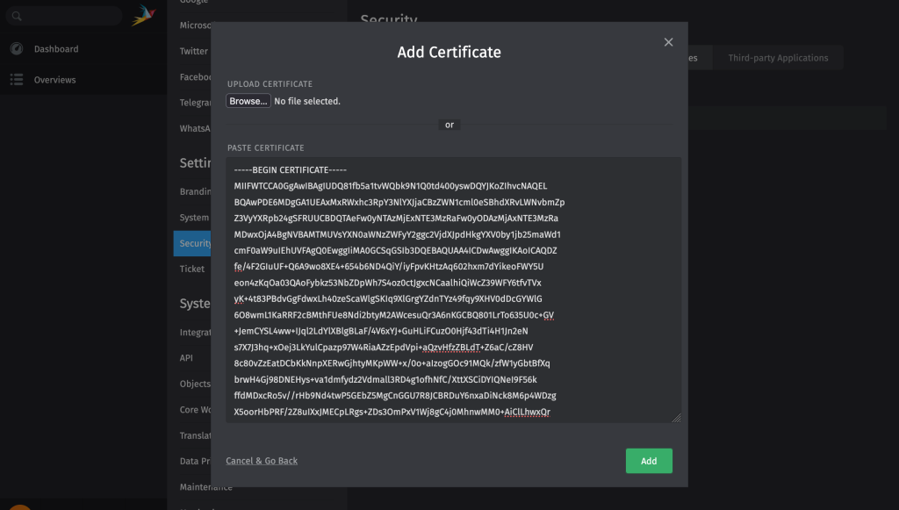This screenshot has width=899, height=510.
Task: Click the Dashboard gauge icon
Action: (x=17, y=49)
